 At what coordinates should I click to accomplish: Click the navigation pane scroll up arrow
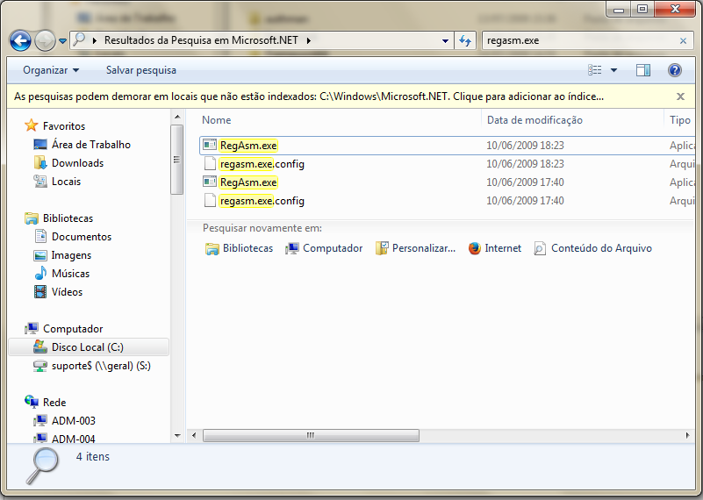tap(177, 117)
